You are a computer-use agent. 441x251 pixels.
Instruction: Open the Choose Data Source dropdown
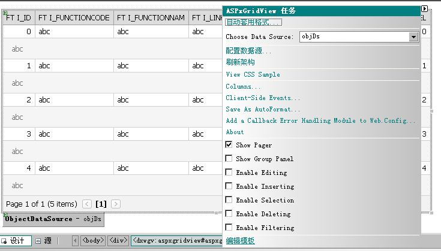(413, 37)
